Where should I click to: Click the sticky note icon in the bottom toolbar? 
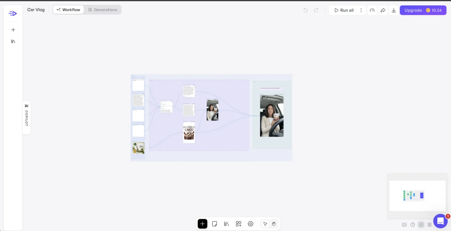pyautogui.click(x=215, y=224)
